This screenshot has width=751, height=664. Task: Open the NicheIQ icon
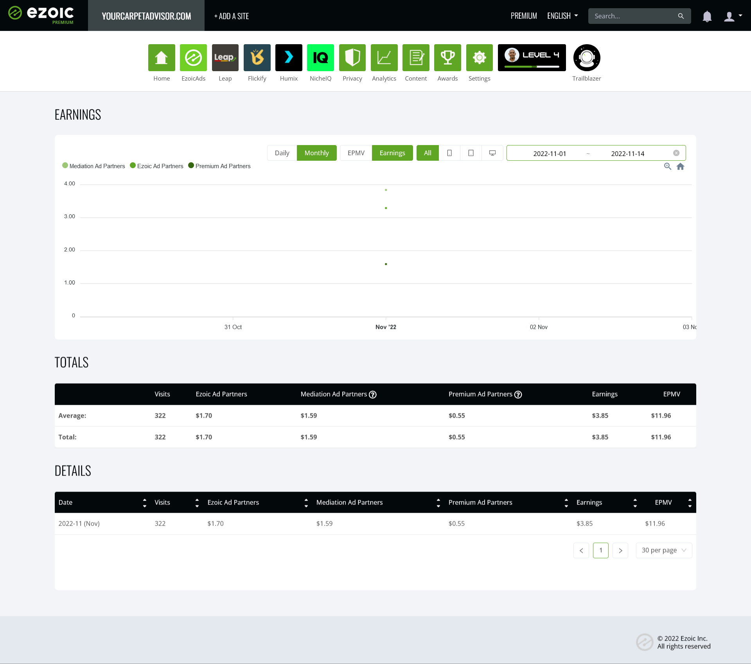click(x=320, y=57)
